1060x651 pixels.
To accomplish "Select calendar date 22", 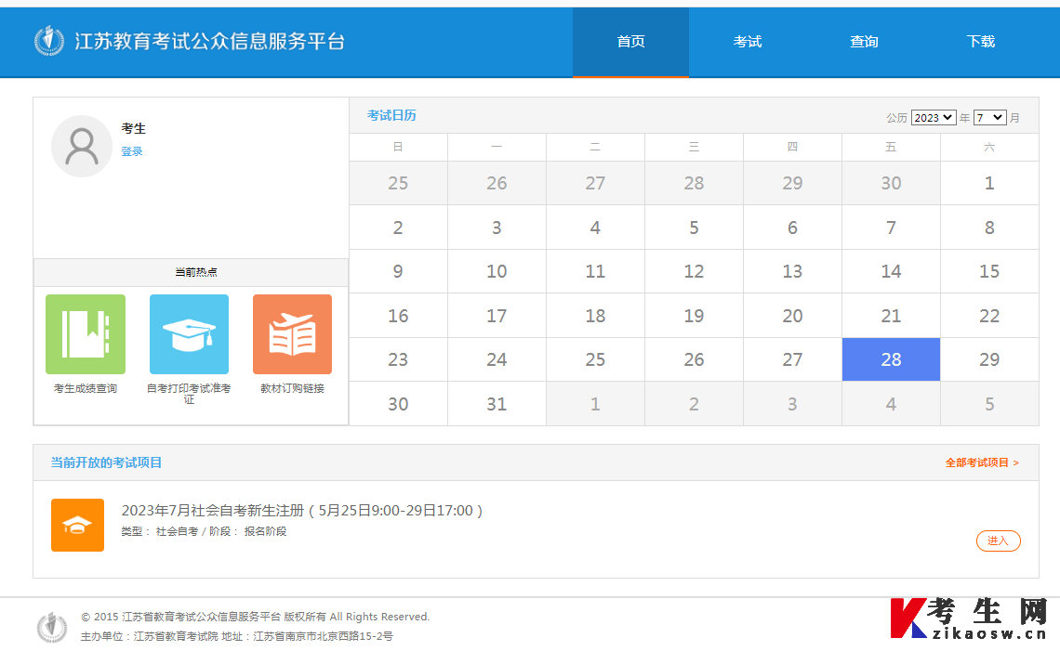I will 989,316.
